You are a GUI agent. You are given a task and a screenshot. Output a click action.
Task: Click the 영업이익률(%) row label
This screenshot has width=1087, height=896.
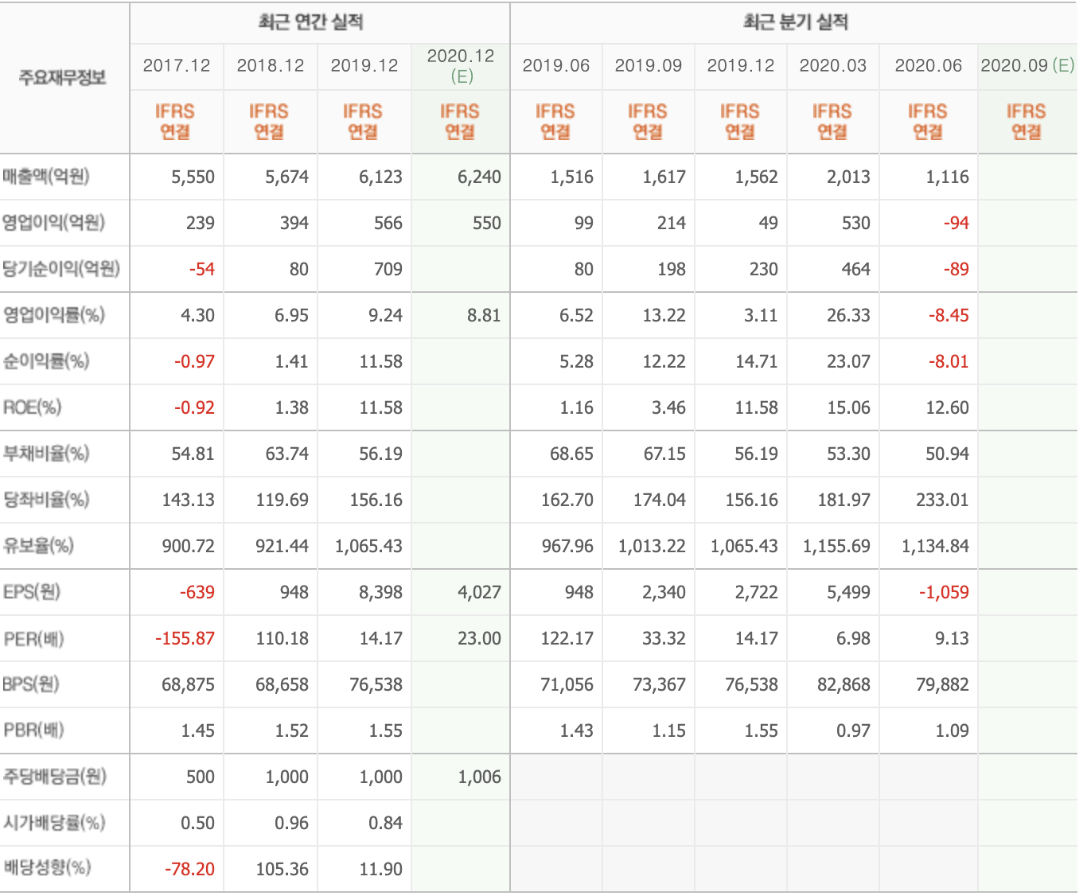[x=53, y=315]
